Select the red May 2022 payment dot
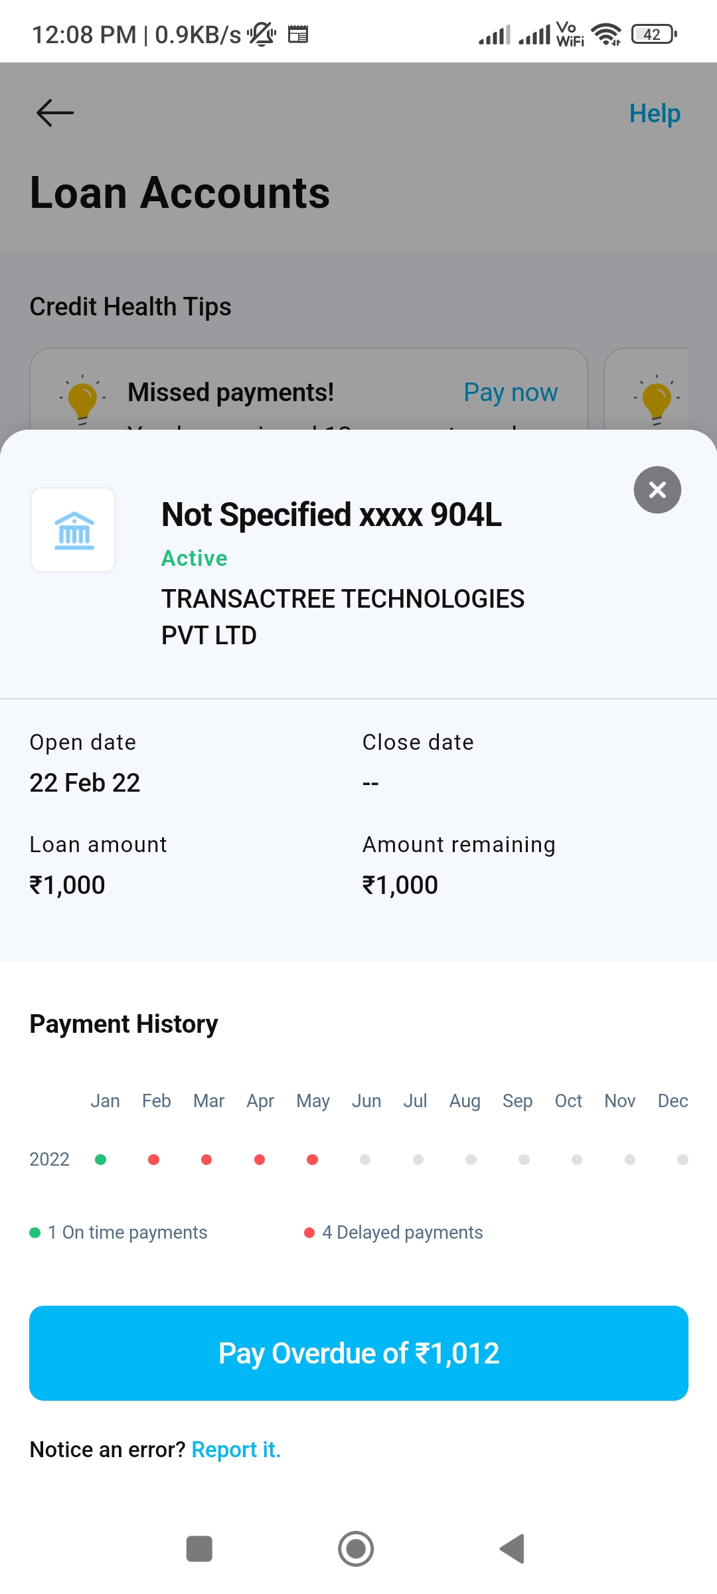717x1594 pixels. (x=312, y=1160)
